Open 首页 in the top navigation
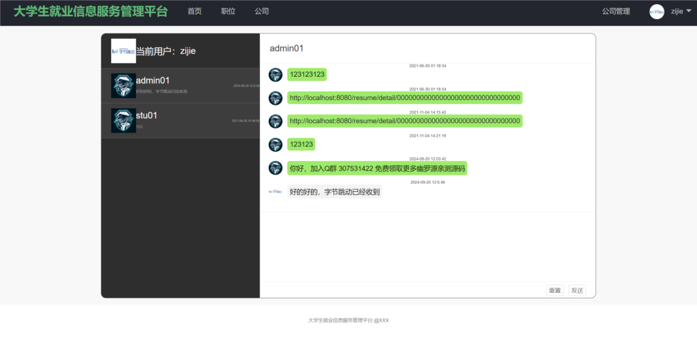Viewport: 697px width, 361px height. (194, 11)
